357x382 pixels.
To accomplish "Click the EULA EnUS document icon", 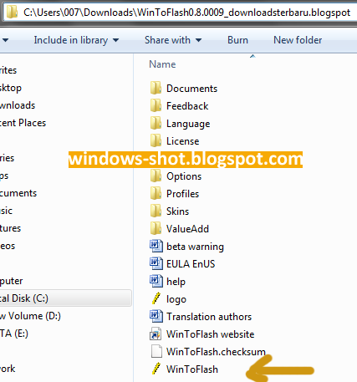I will click(156, 263).
